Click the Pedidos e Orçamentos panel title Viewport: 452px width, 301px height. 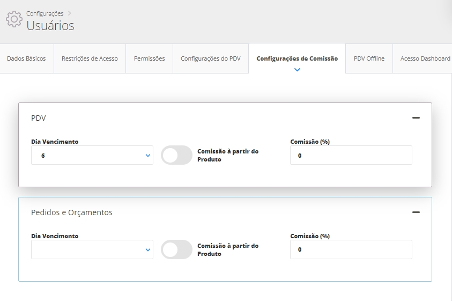(72, 212)
